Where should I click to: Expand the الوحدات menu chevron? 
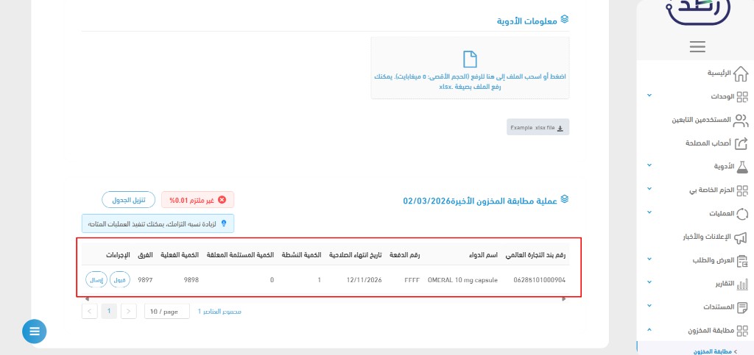(649, 96)
